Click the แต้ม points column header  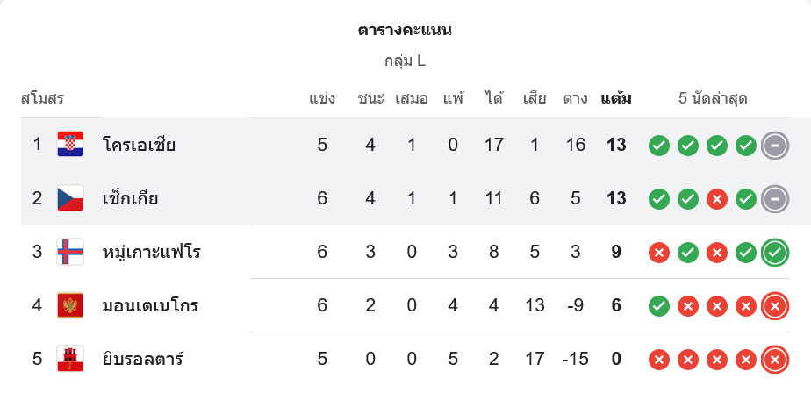(615, 98)
